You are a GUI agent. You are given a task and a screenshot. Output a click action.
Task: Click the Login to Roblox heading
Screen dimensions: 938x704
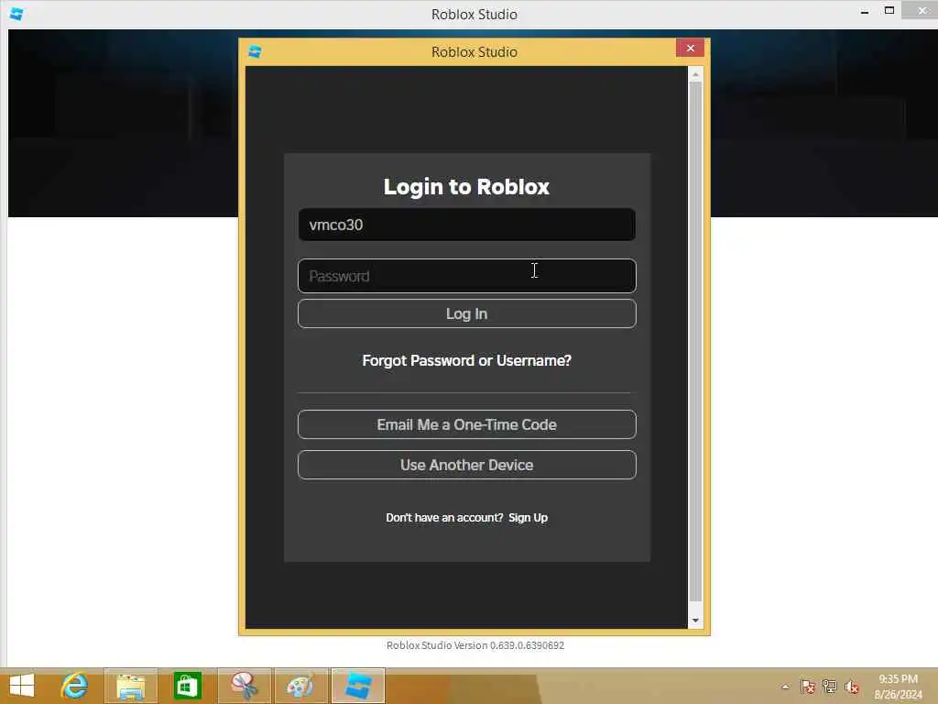click(466, 186)
